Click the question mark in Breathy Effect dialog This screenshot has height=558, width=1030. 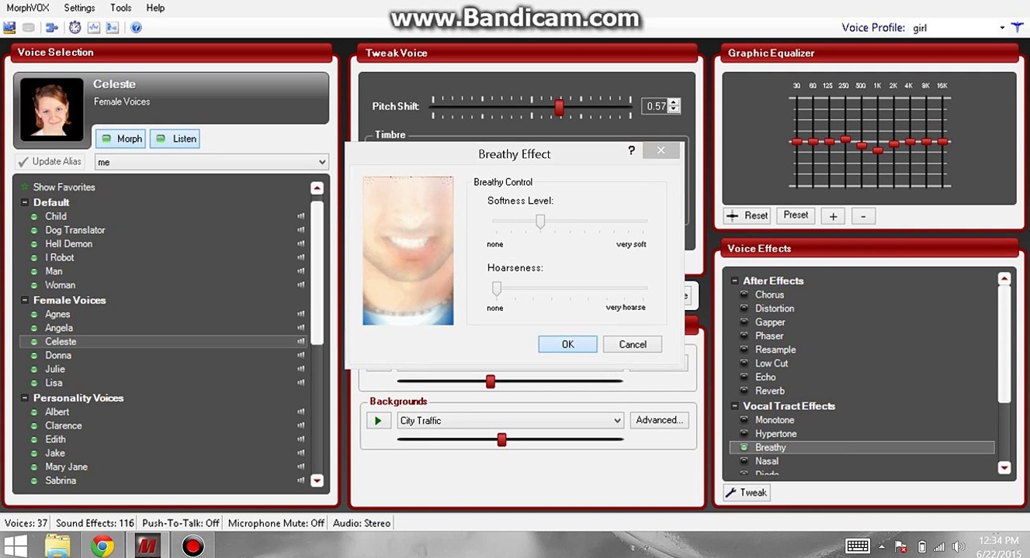(631, 150)
